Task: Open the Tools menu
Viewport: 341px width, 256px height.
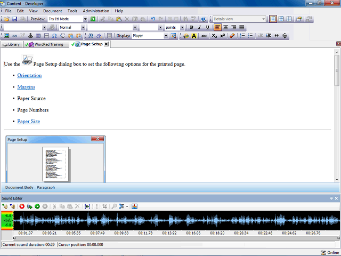Action: tap(72, 11)
